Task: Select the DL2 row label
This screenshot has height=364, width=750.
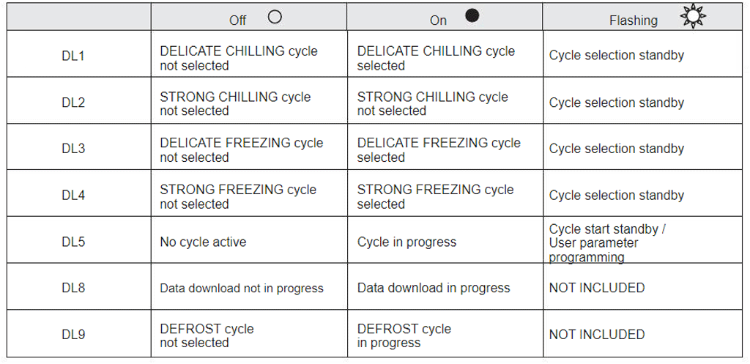Action: pos(73,103)
